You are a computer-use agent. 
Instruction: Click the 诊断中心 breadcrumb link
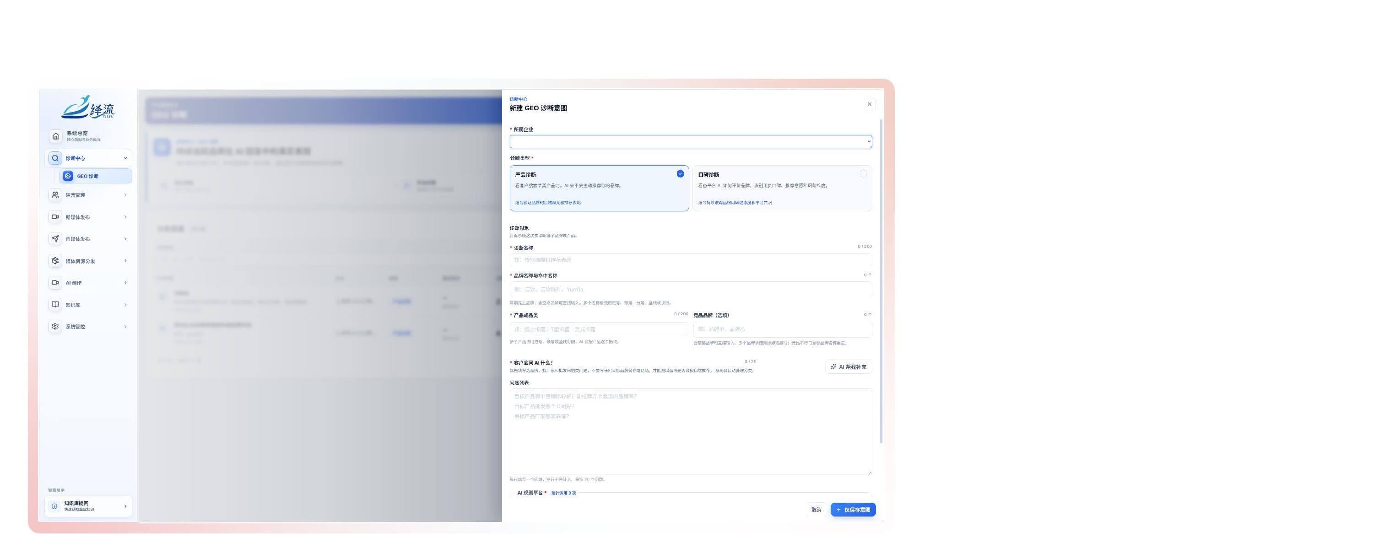tap(518, 99)
